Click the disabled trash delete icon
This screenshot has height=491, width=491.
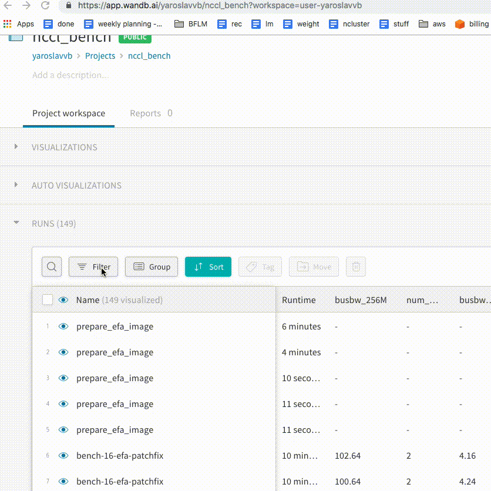pos(356,267)
